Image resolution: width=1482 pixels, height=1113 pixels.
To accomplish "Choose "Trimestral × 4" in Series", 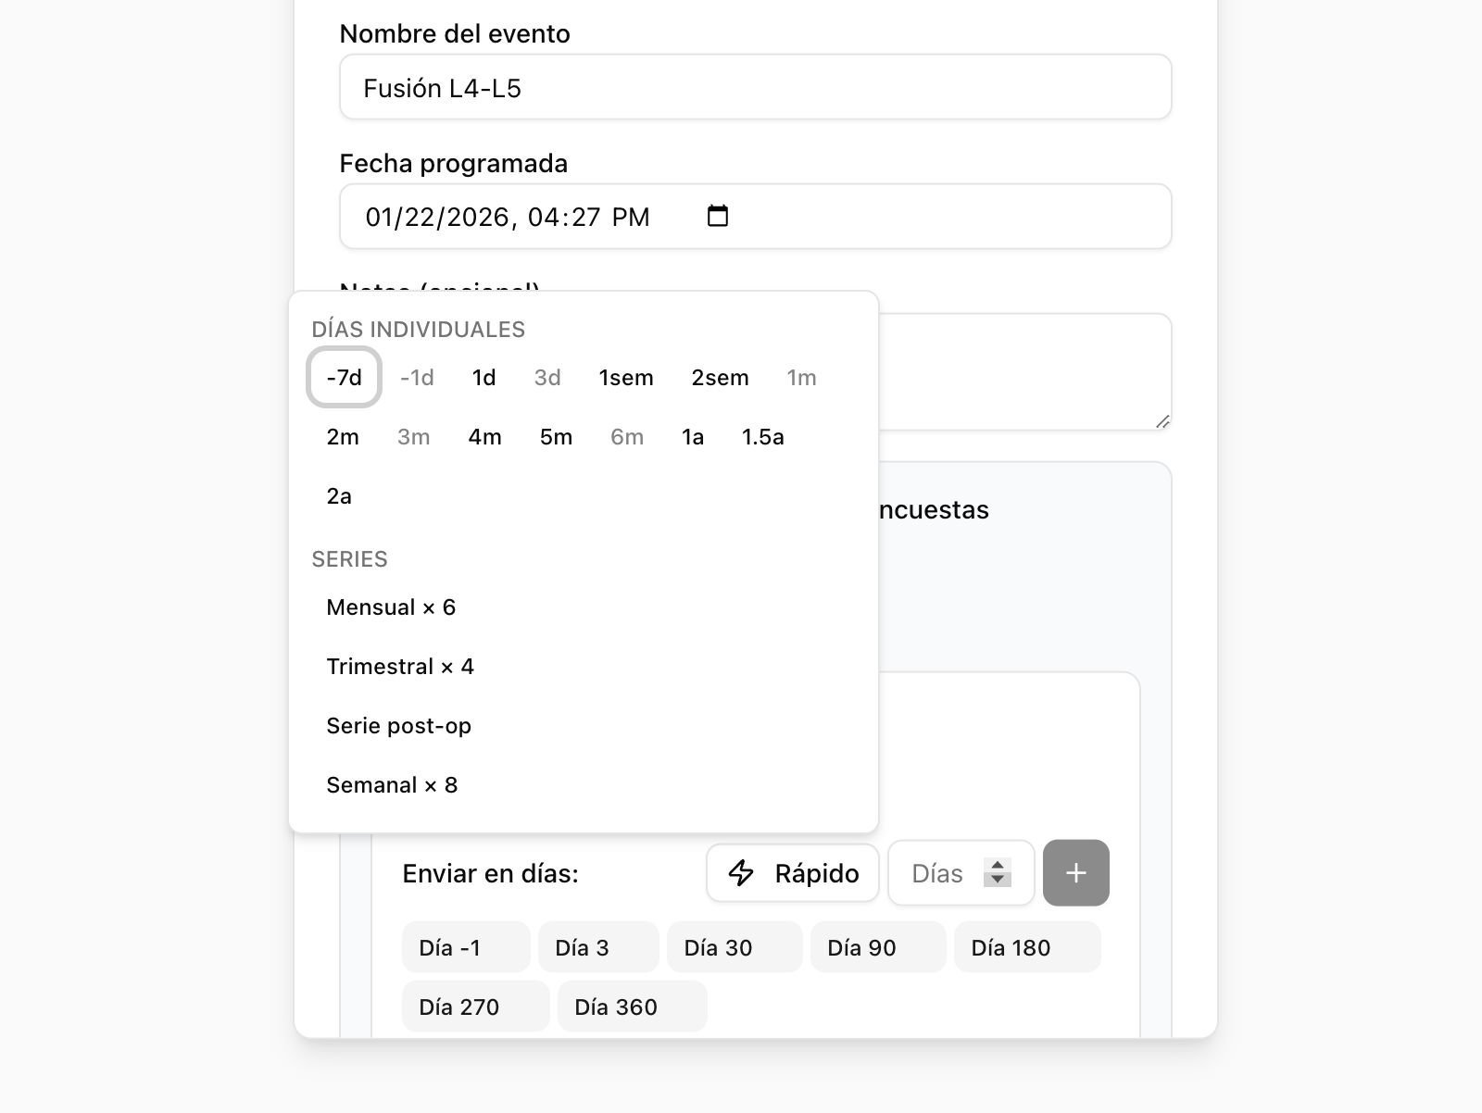I will [400, 666].
